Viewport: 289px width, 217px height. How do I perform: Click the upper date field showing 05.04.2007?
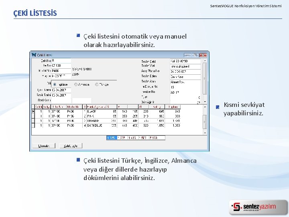tap(61, 90)
